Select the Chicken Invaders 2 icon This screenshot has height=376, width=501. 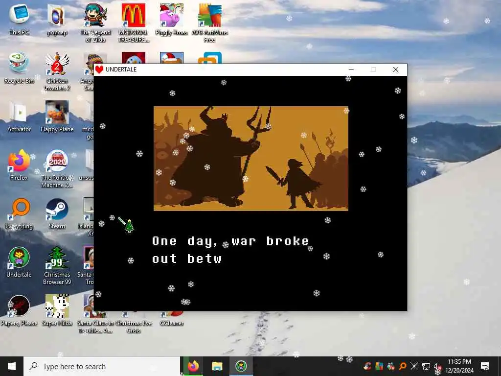coord(57,71)
